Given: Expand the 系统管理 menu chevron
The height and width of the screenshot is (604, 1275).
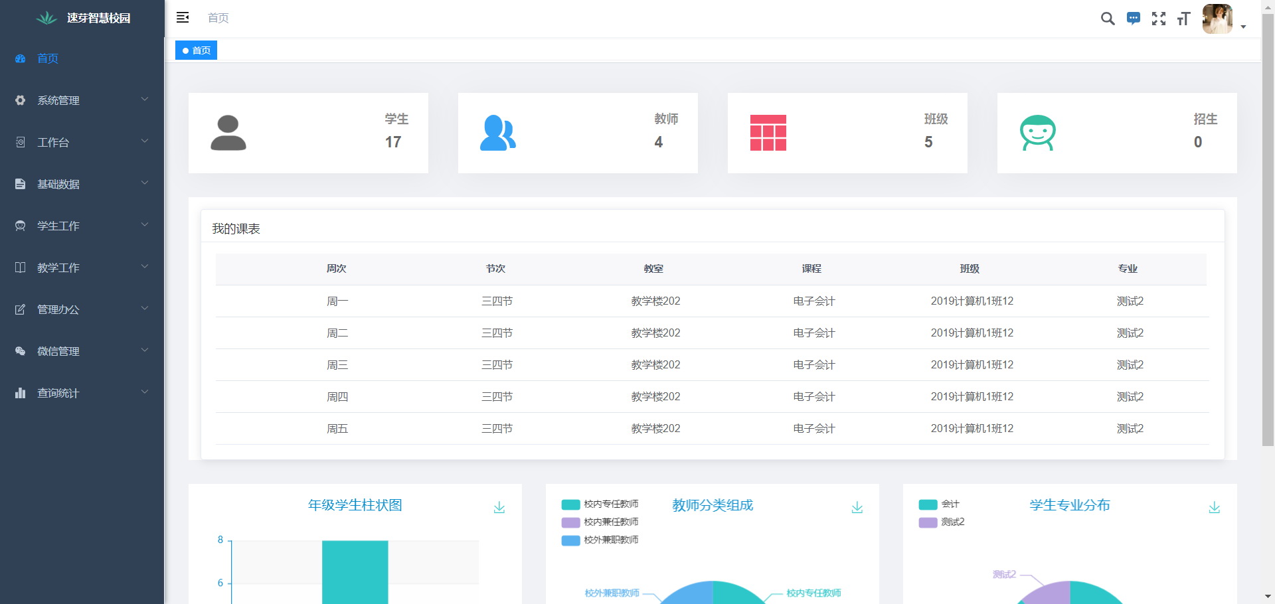Looking at the screenshot, I should [x=145, y=100].
